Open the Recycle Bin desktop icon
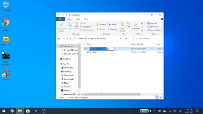Viewport: 203px width, 114px height. (x=6, y=6)
